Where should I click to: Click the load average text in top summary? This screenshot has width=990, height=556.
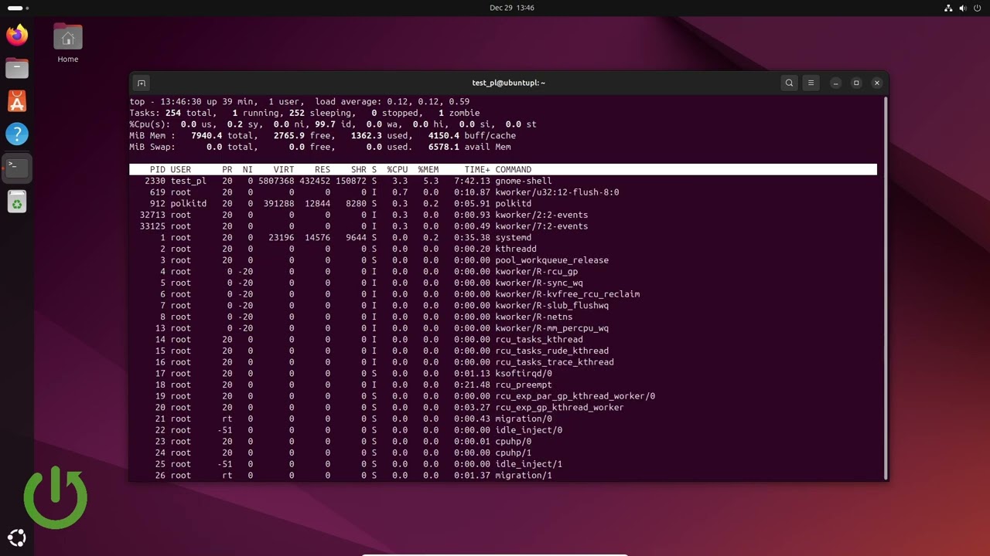pyautogui.click(x=392, y=101)
